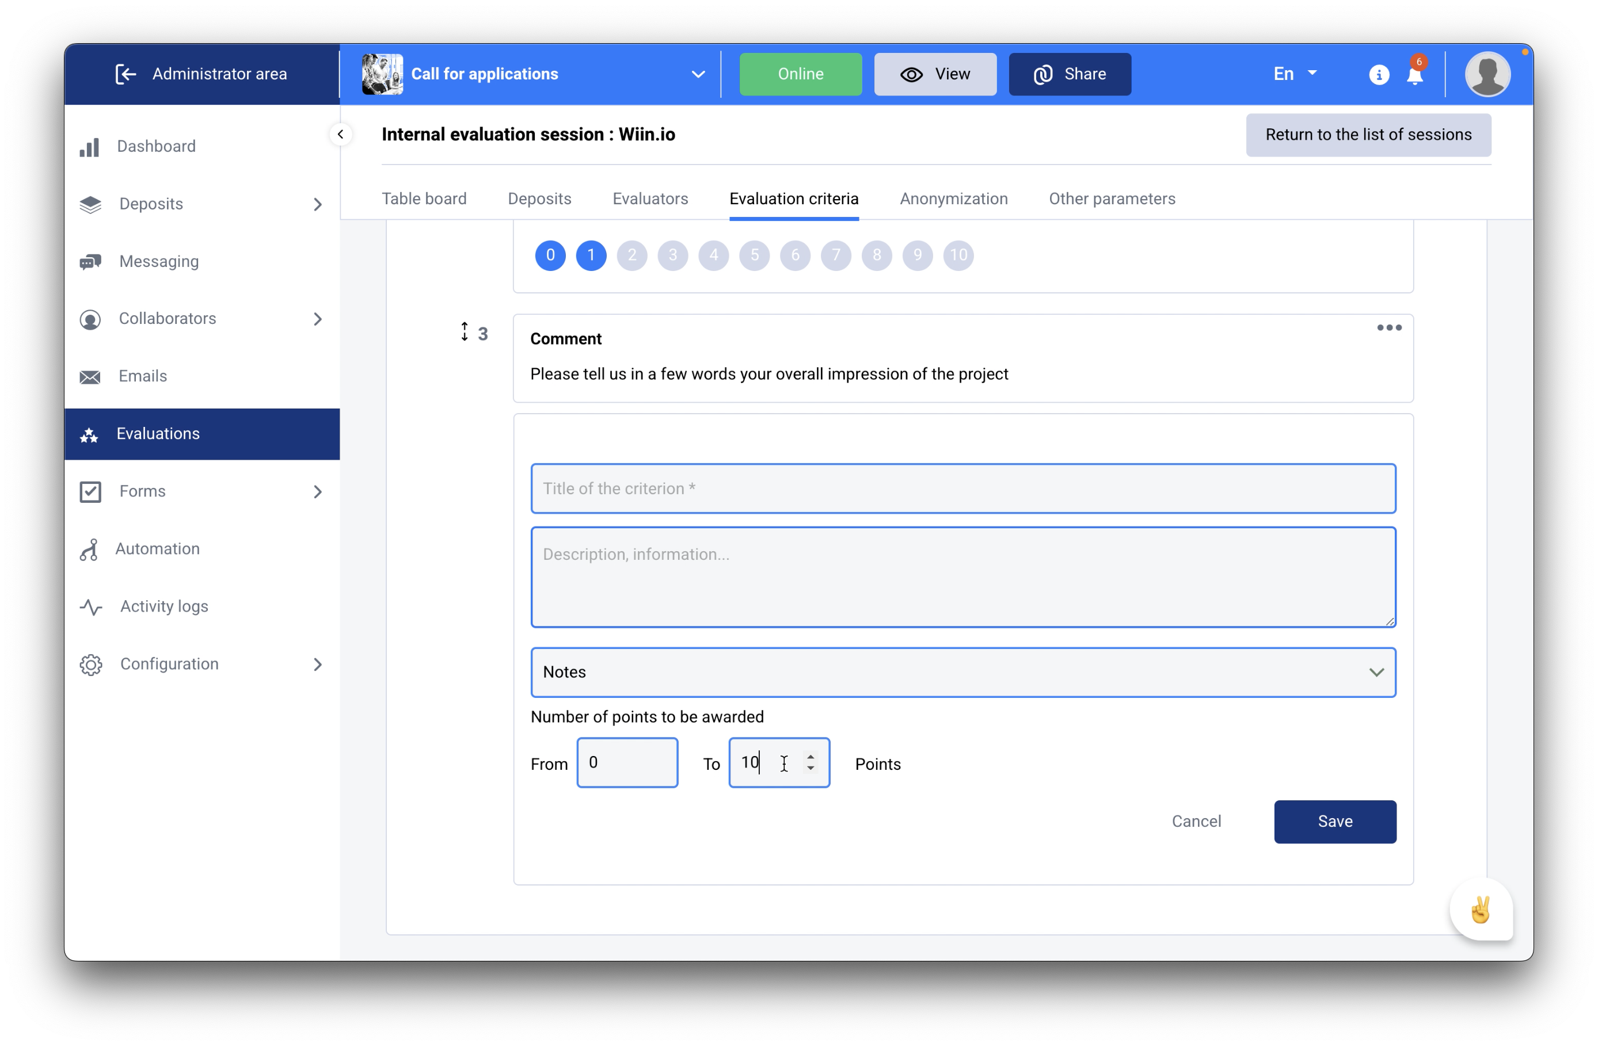Open the En language dropdown
1598x1046 pixels.
[1293, 74]
